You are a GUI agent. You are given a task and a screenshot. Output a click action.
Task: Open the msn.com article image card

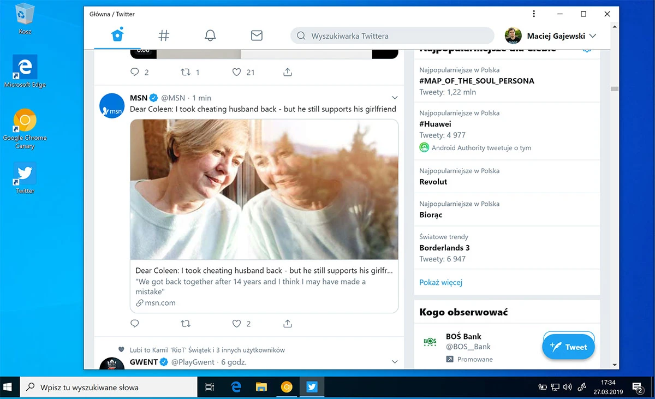click(264, 189)
